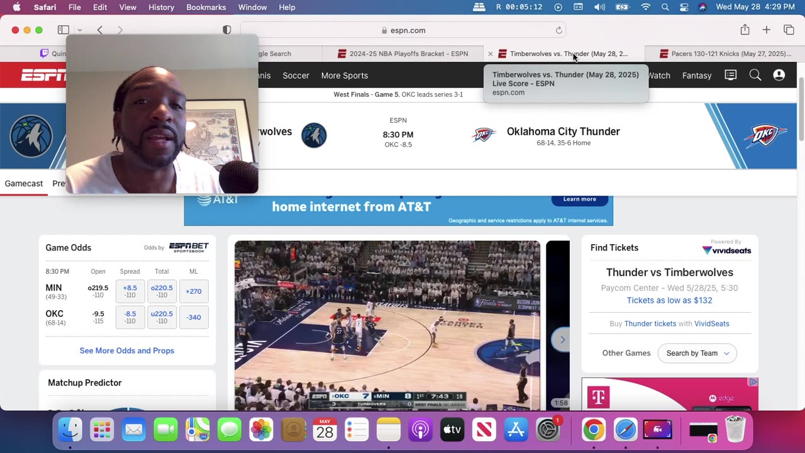Toggle over 220.5 total bet
Screen dimensions: 805x453
tap(162, 291)
